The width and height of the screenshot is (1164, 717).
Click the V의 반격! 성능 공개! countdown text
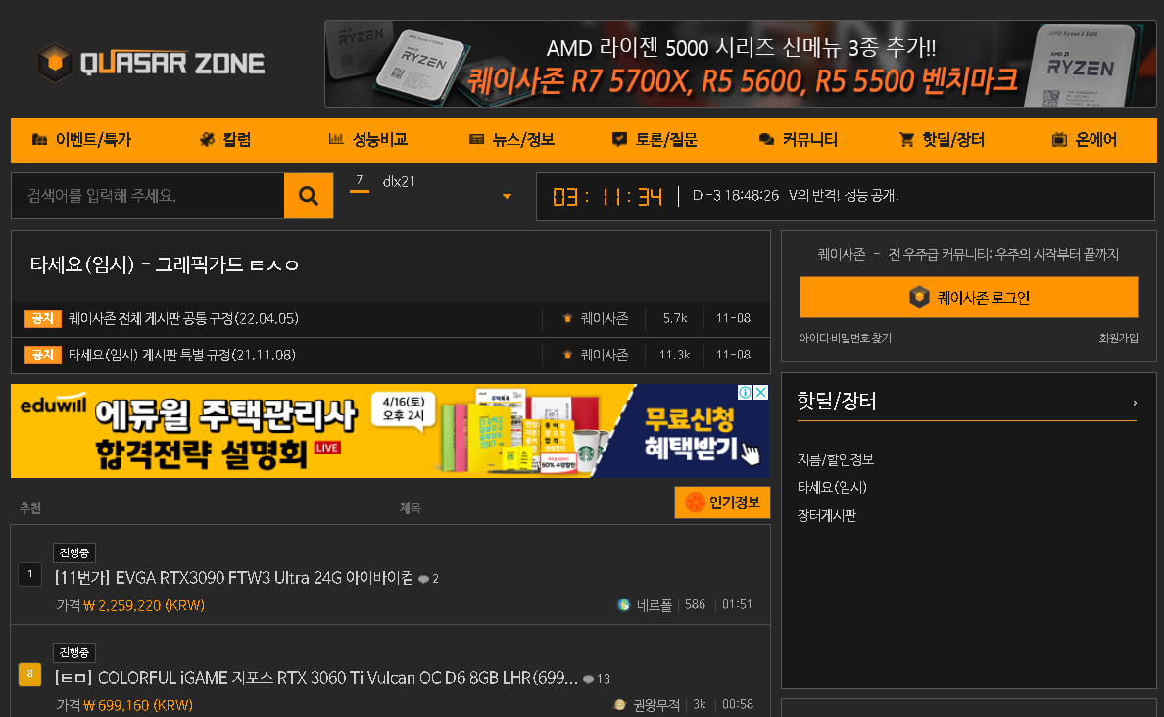pos(844,196)
